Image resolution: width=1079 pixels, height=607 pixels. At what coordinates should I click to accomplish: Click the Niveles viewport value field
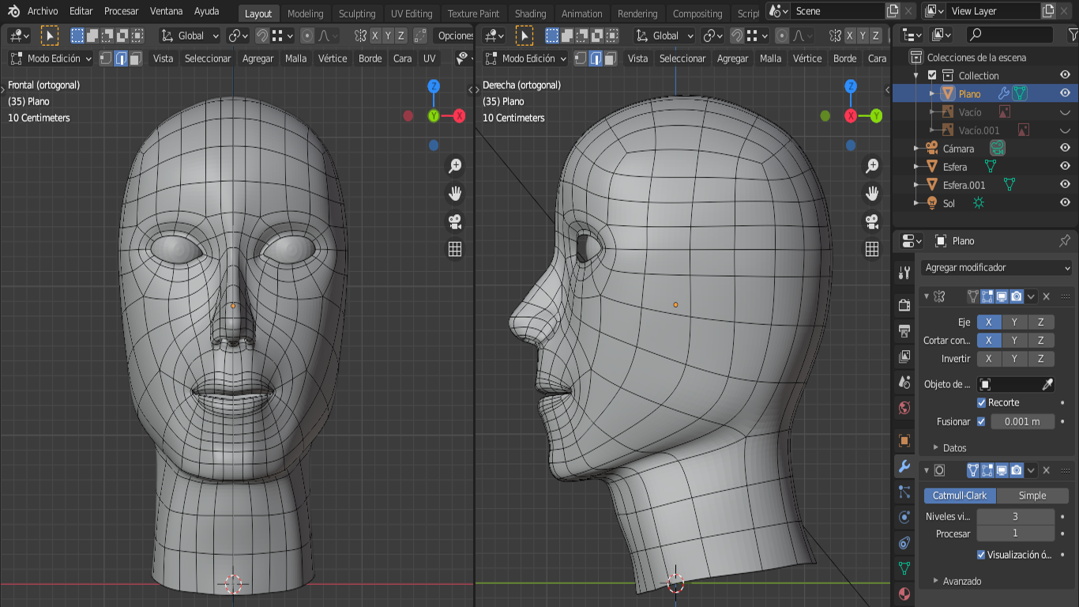pyautogui.click(x=1015, y=516)
